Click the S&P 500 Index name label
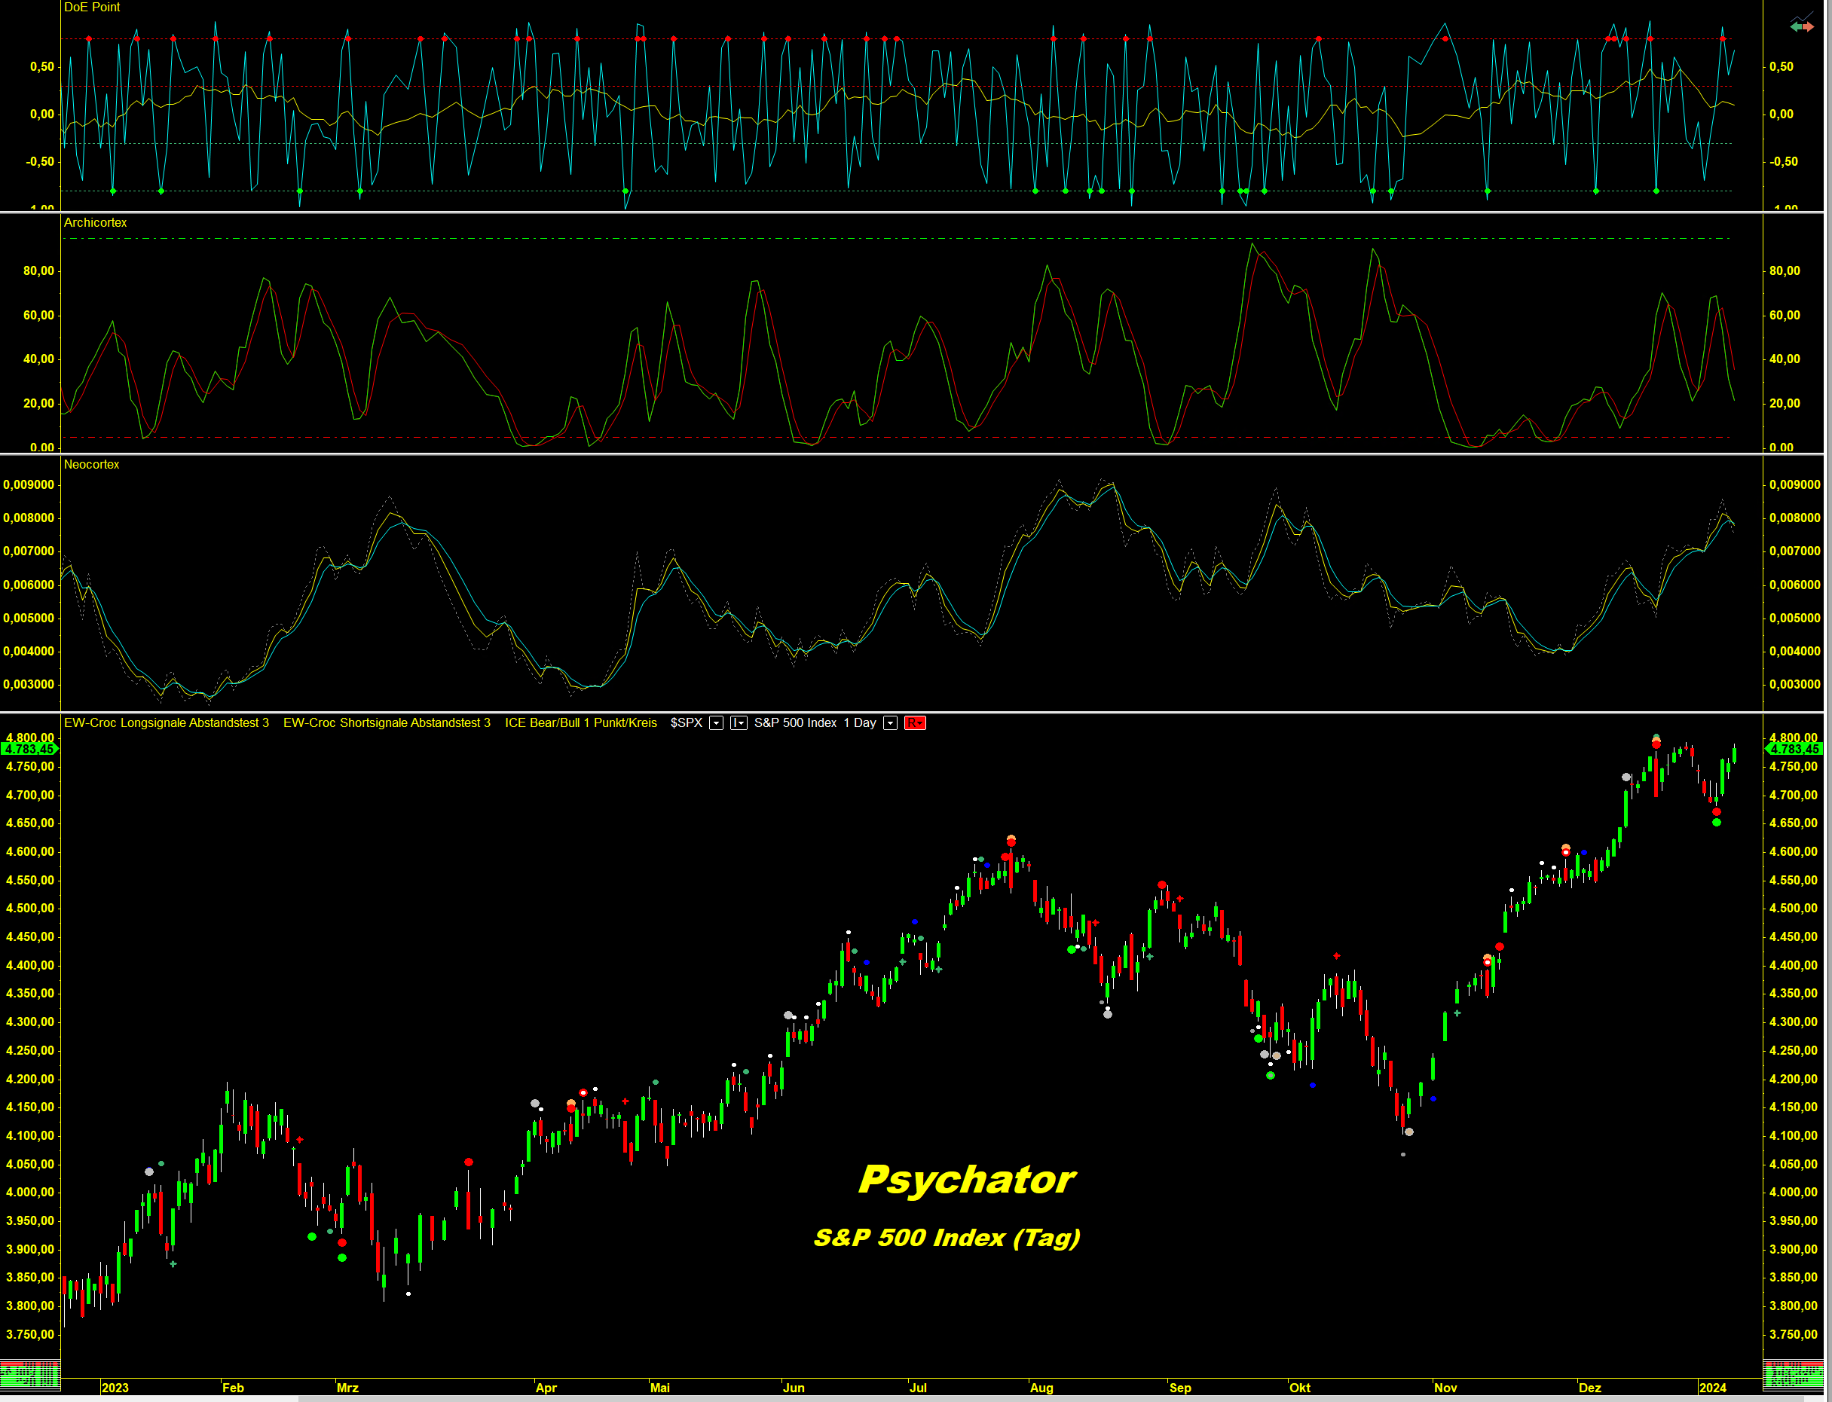This screenshot has height=1402, width=1832. pyautogui.click(x=794, y=722)
